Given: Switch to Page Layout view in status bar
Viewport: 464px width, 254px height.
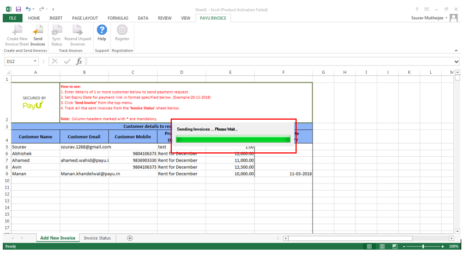Looking at the screenshot, I should click(382, 246).
